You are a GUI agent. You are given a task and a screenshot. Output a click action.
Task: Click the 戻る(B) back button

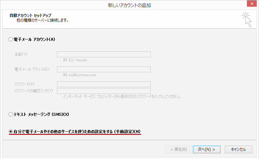pos(178,149)
